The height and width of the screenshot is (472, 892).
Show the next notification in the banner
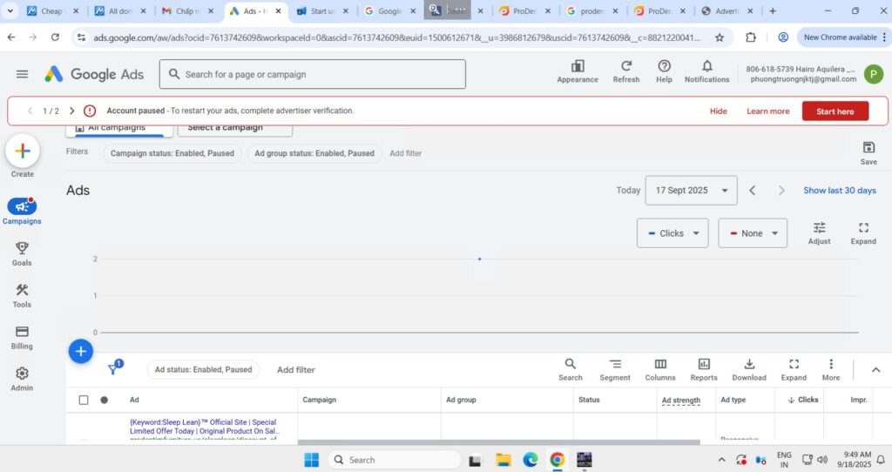click(71, 111)
